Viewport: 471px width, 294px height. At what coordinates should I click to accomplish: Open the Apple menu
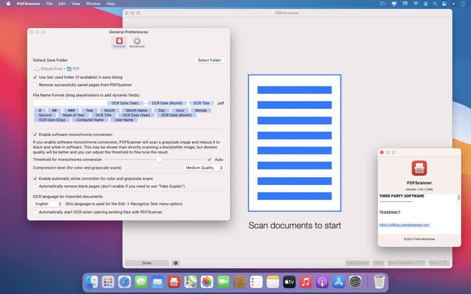(8, 3)
